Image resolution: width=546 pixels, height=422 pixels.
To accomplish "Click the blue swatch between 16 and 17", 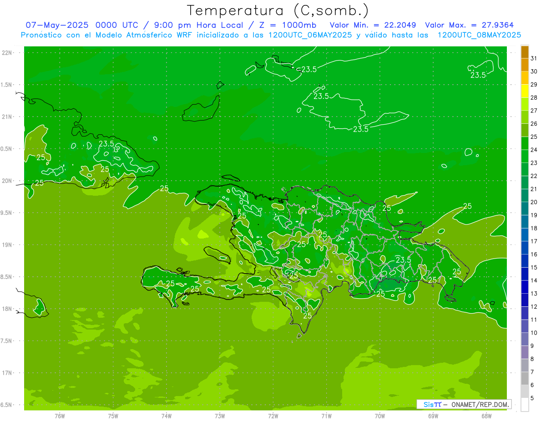I will coord(525,247).
